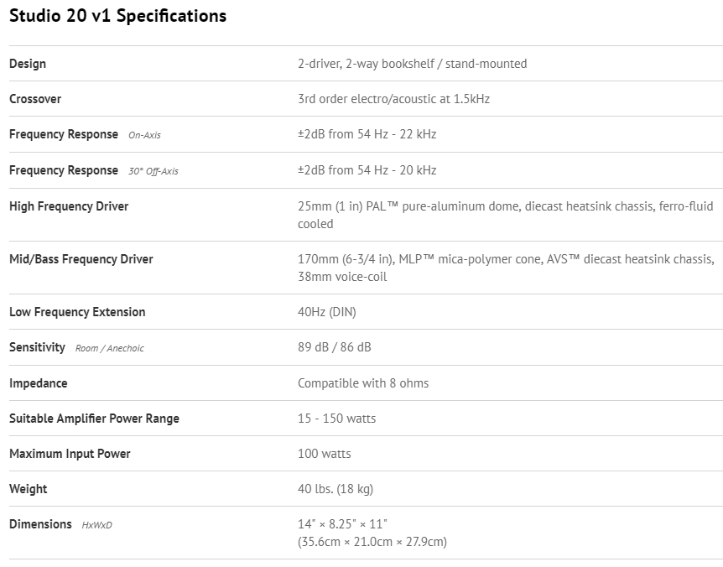Select the Suitable Amplifier Power Range label
Screen dimensions: 723x567
pos(94,419)
